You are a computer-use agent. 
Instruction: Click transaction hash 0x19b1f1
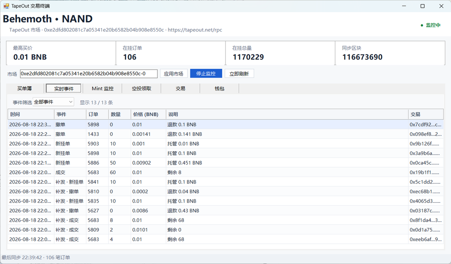[x=426, y=172]
